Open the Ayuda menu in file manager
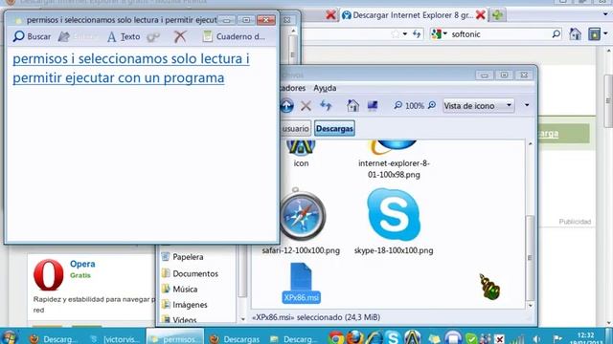This screenshot has height=344, width=613. pyautogui.click(x=325, y=88)
